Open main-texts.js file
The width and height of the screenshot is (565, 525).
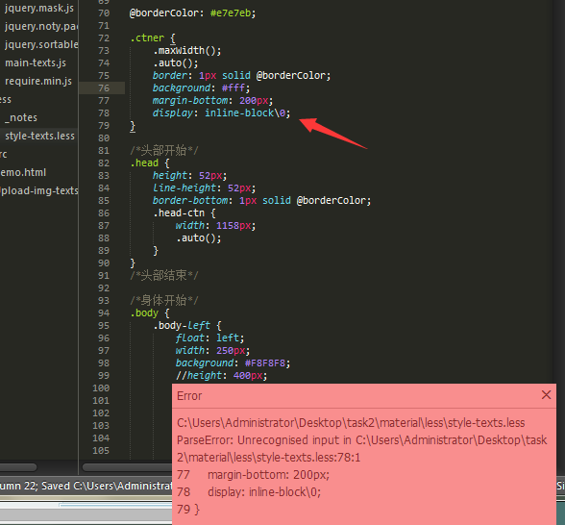pos(36,62)
